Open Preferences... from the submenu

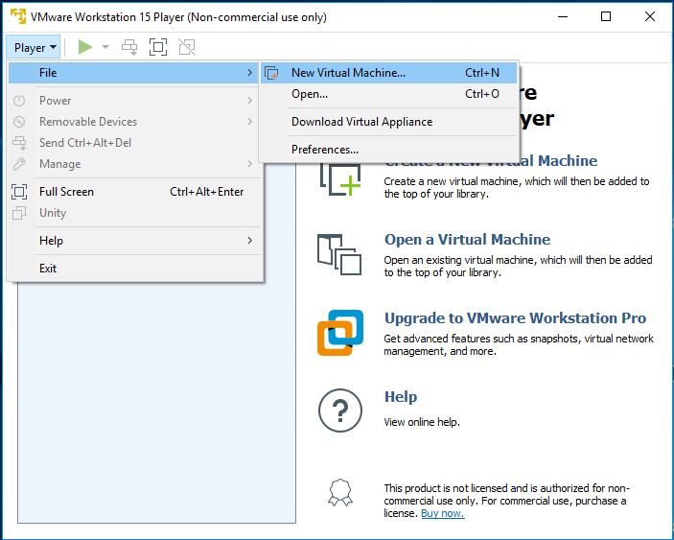point(388,150)
